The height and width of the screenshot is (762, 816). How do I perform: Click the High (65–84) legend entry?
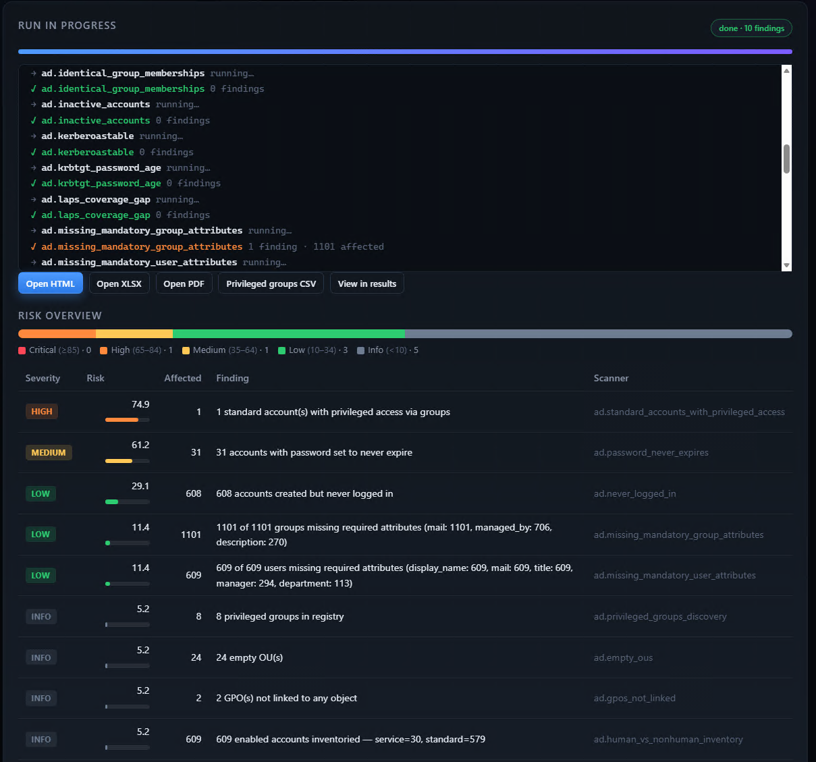point(136,350)
